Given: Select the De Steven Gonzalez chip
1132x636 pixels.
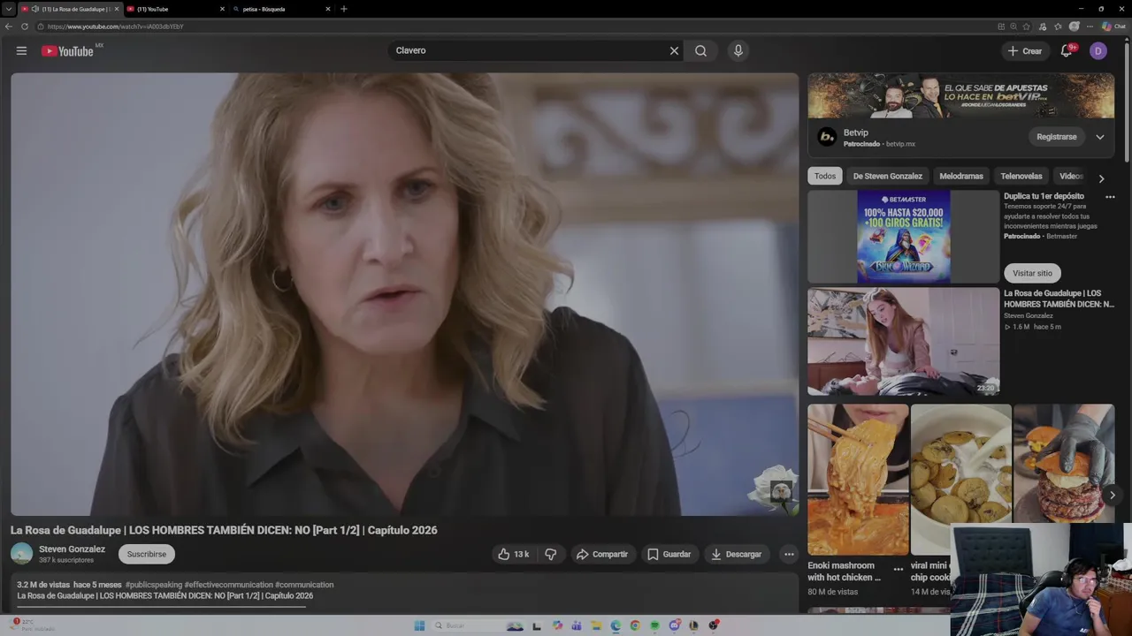Looking at the screenshot, I should click(887, 176).
